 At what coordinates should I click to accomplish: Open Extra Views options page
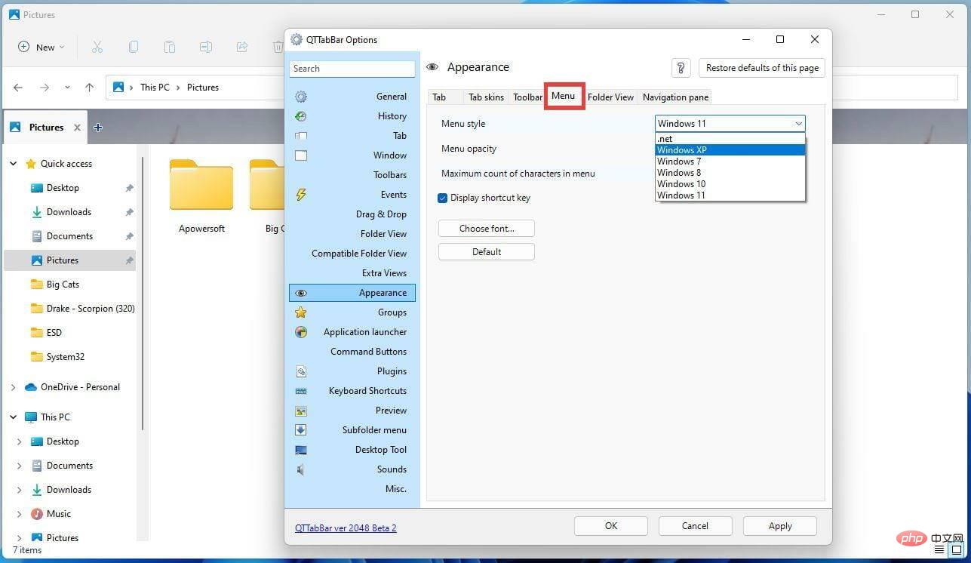click(x=352, y=273)
